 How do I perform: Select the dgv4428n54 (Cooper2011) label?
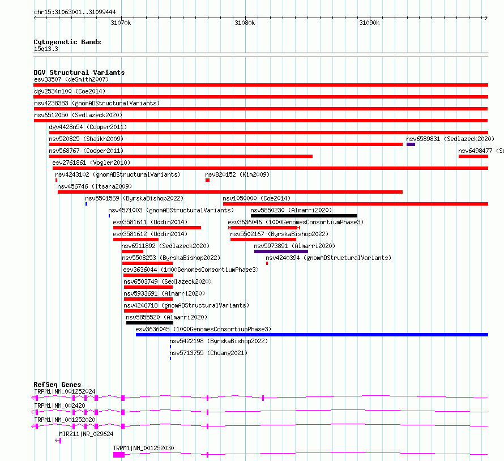tap(88, 127)
